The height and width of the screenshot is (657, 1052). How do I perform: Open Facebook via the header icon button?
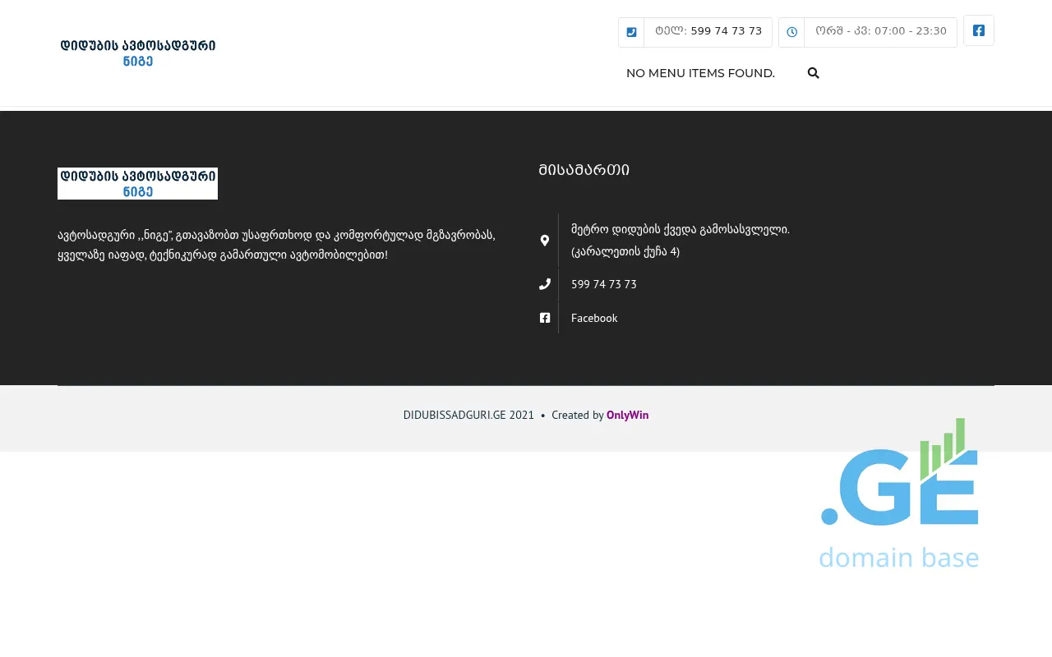pos(978,30)
